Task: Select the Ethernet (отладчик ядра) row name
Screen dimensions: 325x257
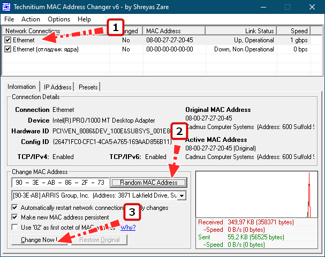Action: point(46,49)
